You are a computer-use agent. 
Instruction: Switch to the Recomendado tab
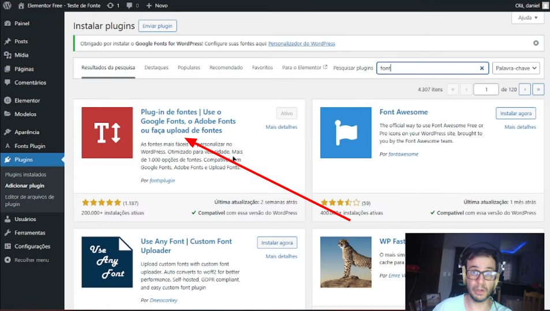click(x=226, y=68)
